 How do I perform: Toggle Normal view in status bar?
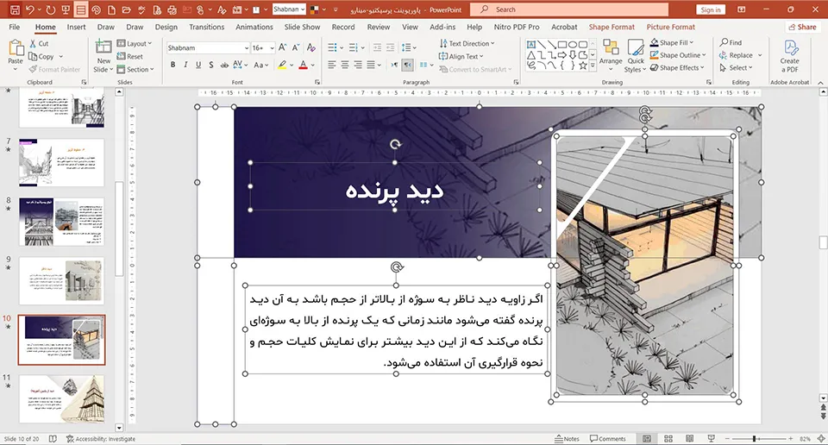click(x=647, y=439)
